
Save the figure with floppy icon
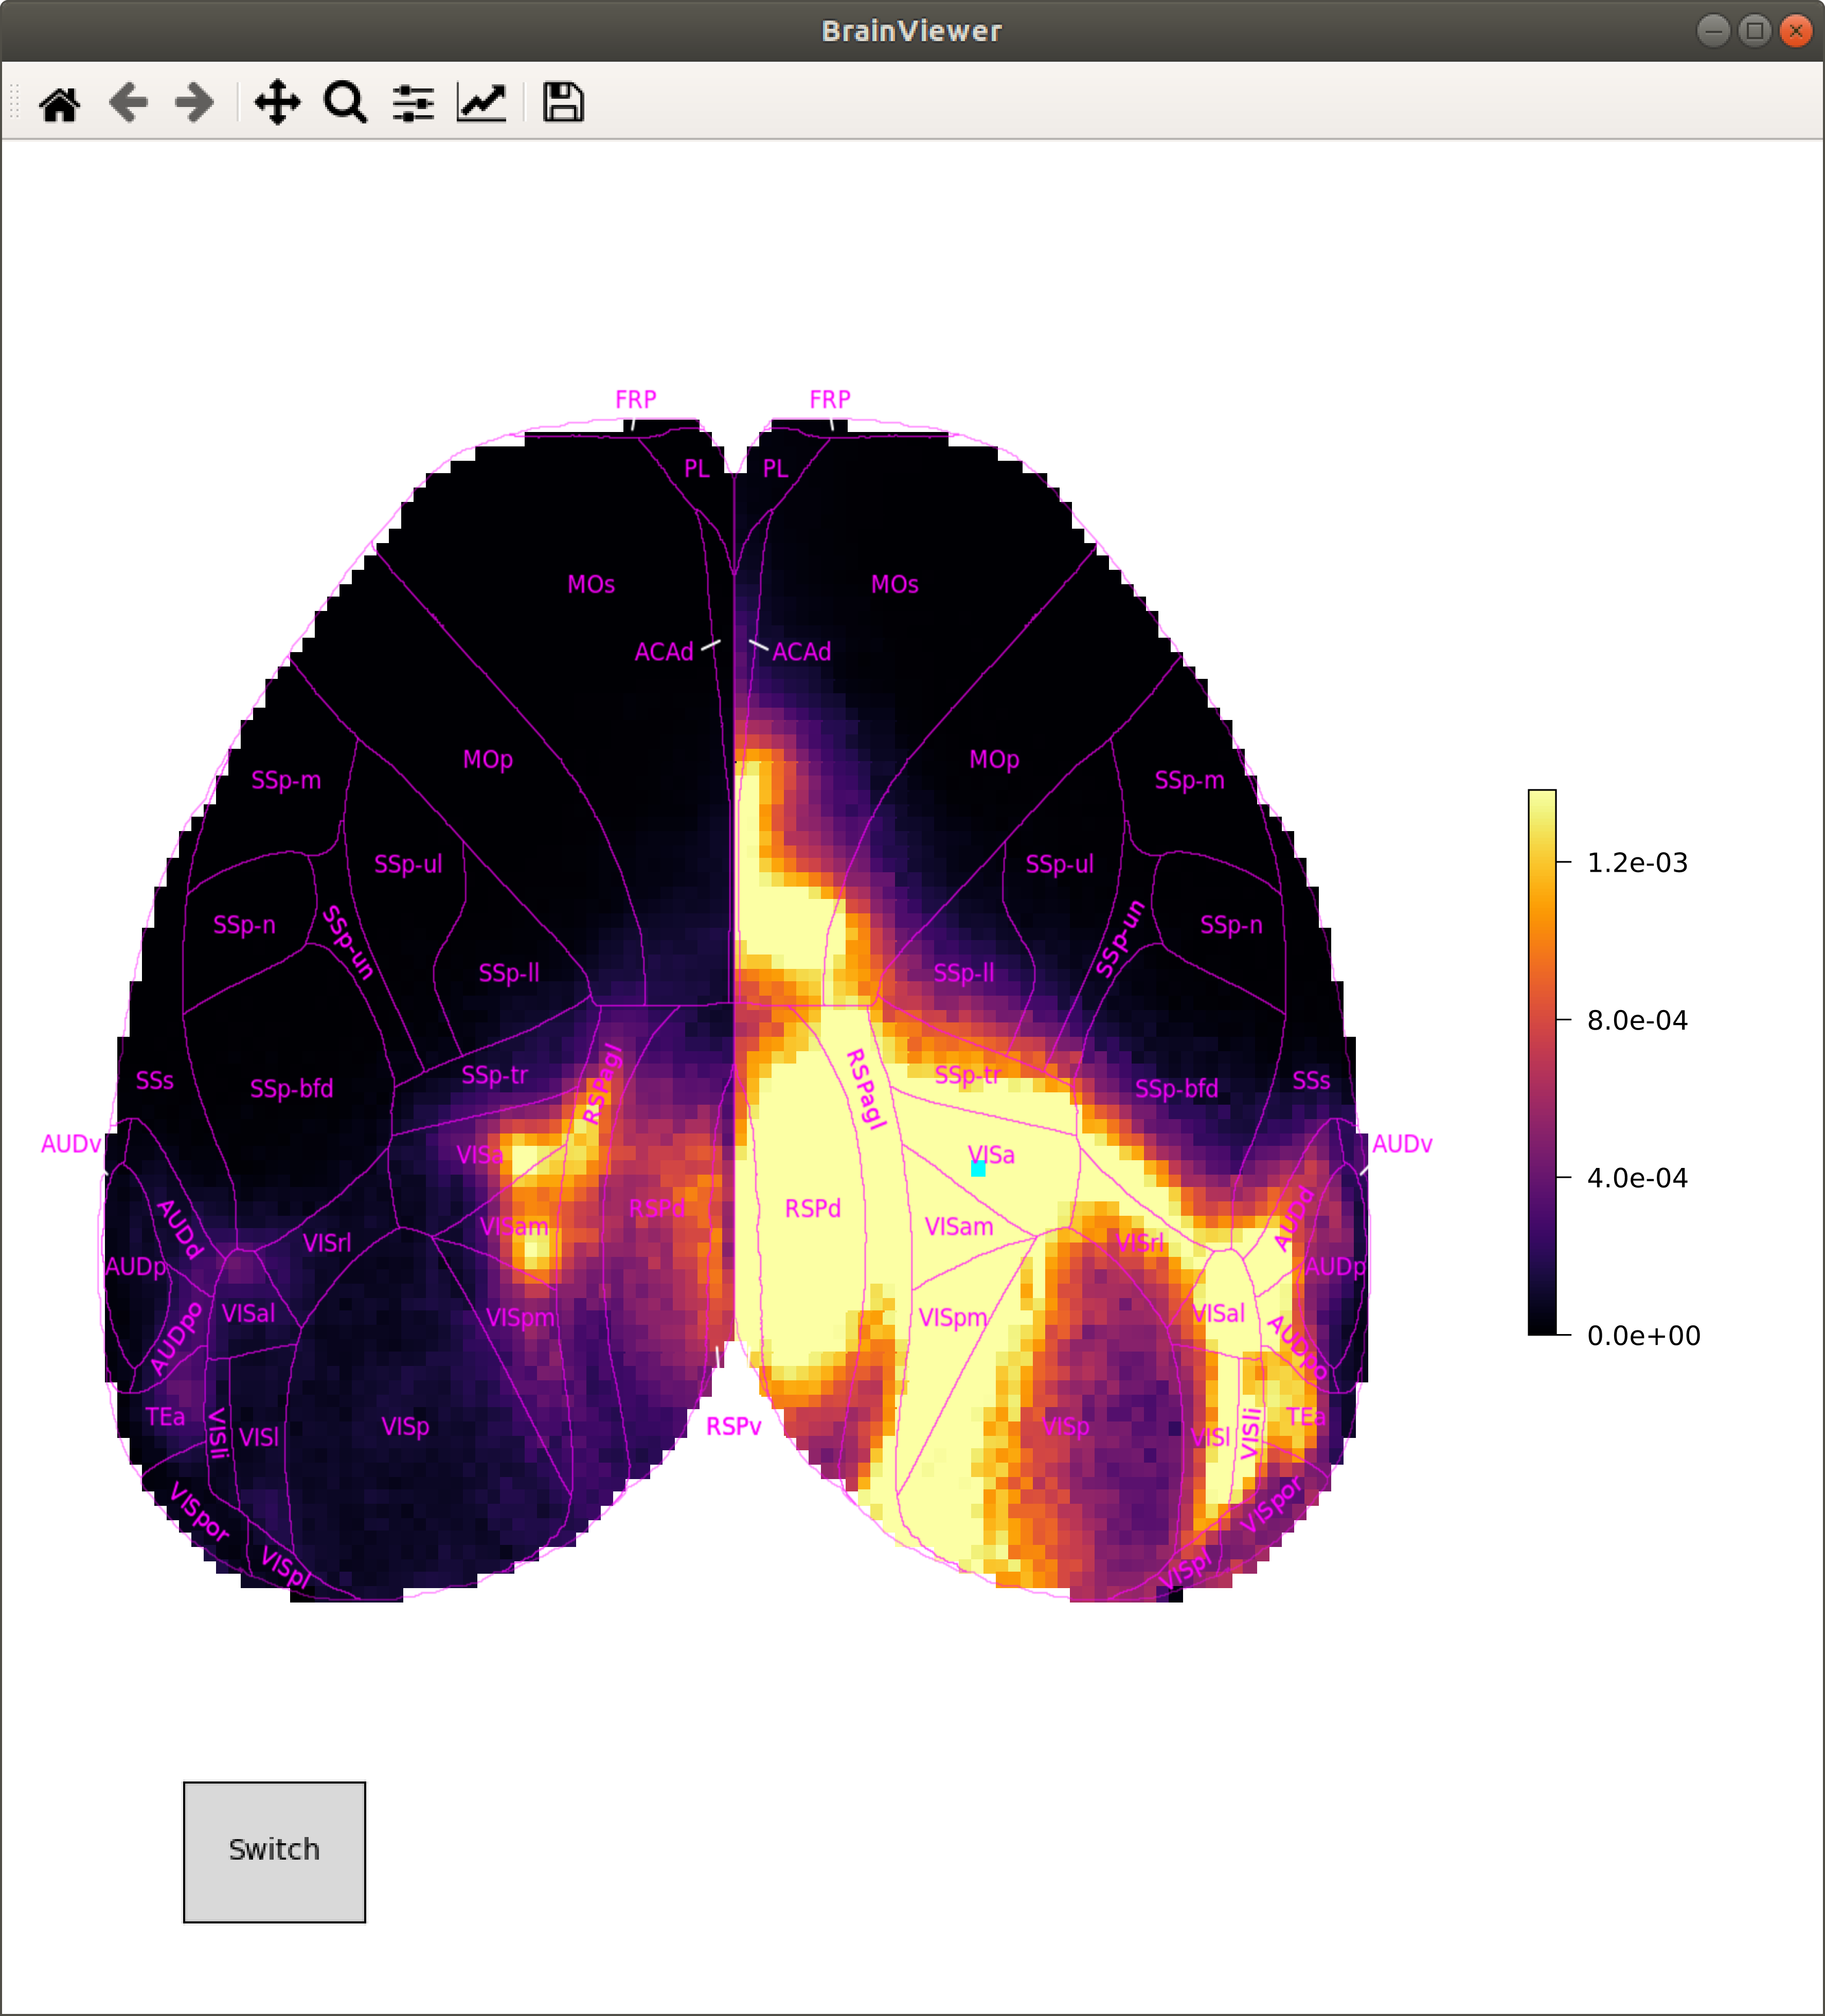point(563,103)
